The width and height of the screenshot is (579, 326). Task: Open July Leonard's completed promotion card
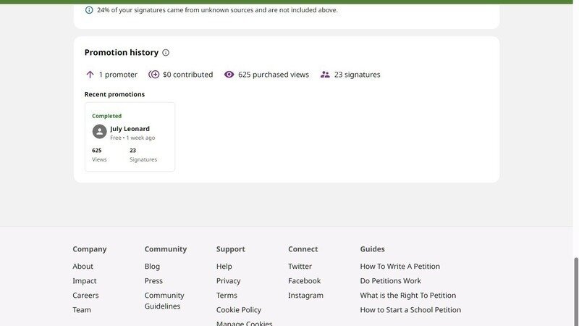pyautogui.click(x=130, y=137)
